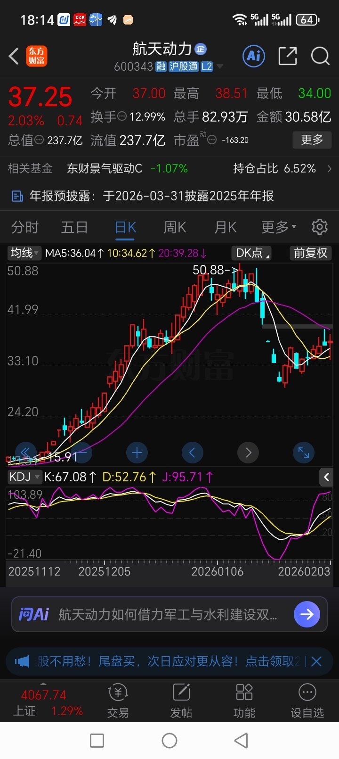Tap the 持仓占比 6.52% text
Image resolution: width=339 pixels, height=759 pixels.
274,168
